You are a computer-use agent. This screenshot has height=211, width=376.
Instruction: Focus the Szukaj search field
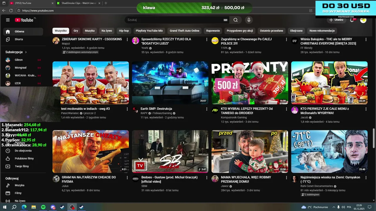(174, 20)
